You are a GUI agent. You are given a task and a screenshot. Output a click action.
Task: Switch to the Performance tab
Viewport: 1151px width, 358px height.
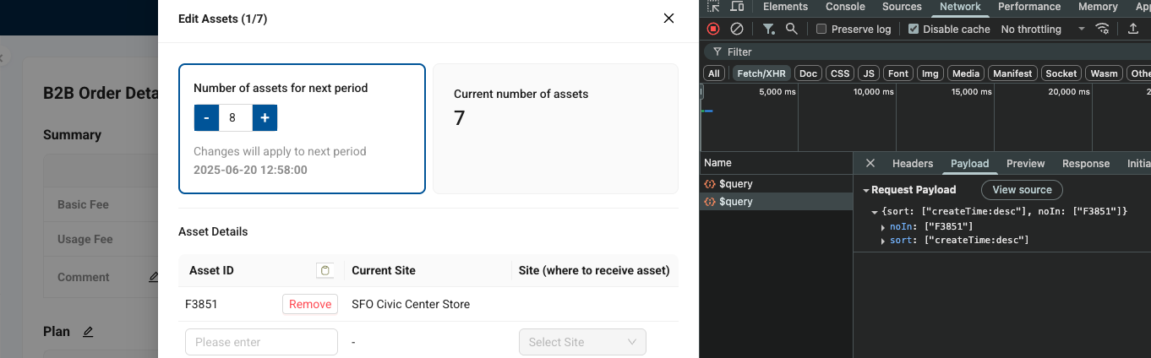(1029, 7)
